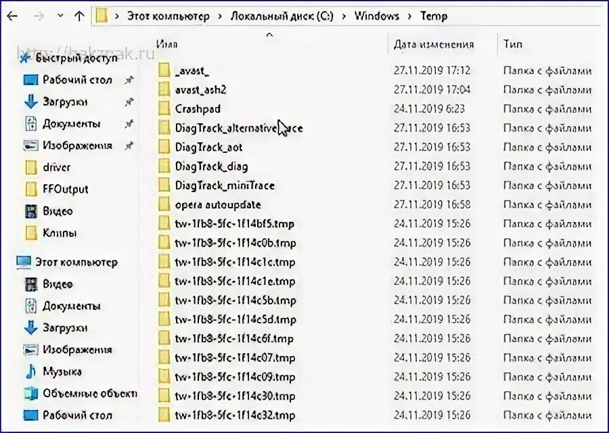The width and height of the screenshot is (609, 433).
Task: Click pin icon beside pinned 'Изображения'
Action: [x=129, y=146]
